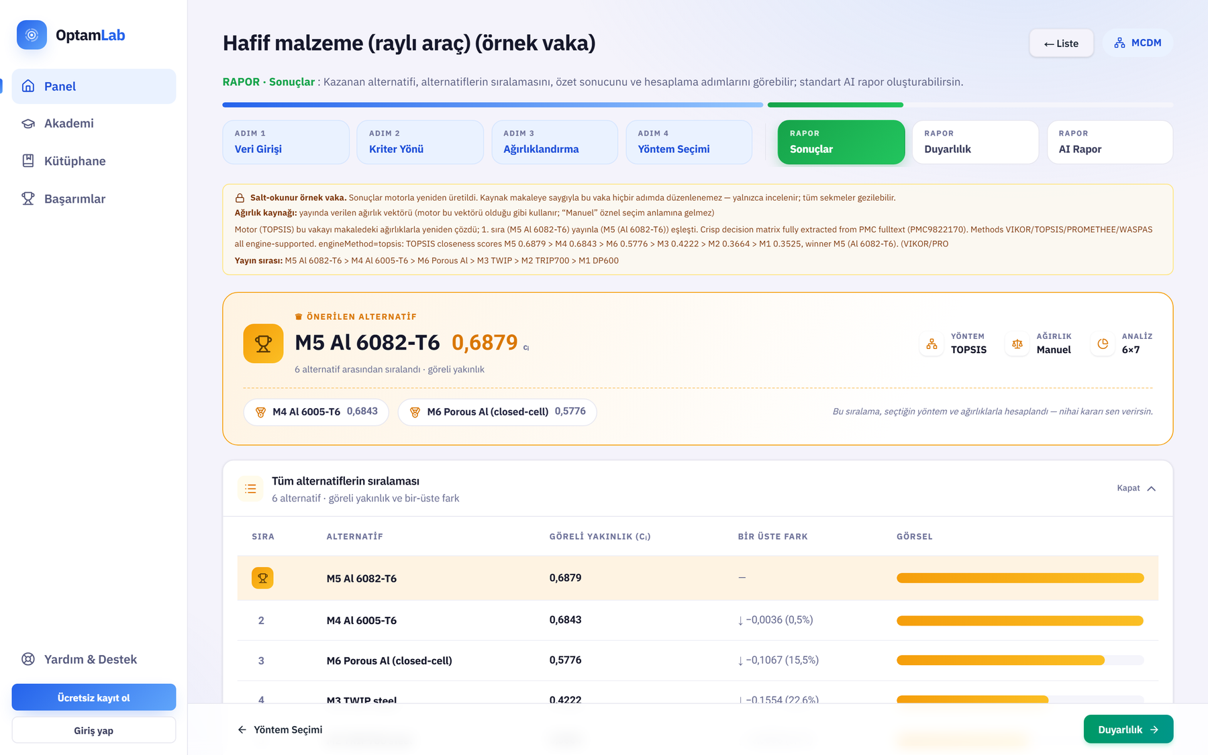The image size is (1208, 755).
Task: Open the Rapor Duyarlılık tab
Action: point(975,142)
